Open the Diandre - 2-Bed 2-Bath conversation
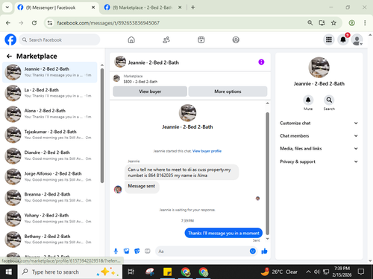 (x=50, y=155)
